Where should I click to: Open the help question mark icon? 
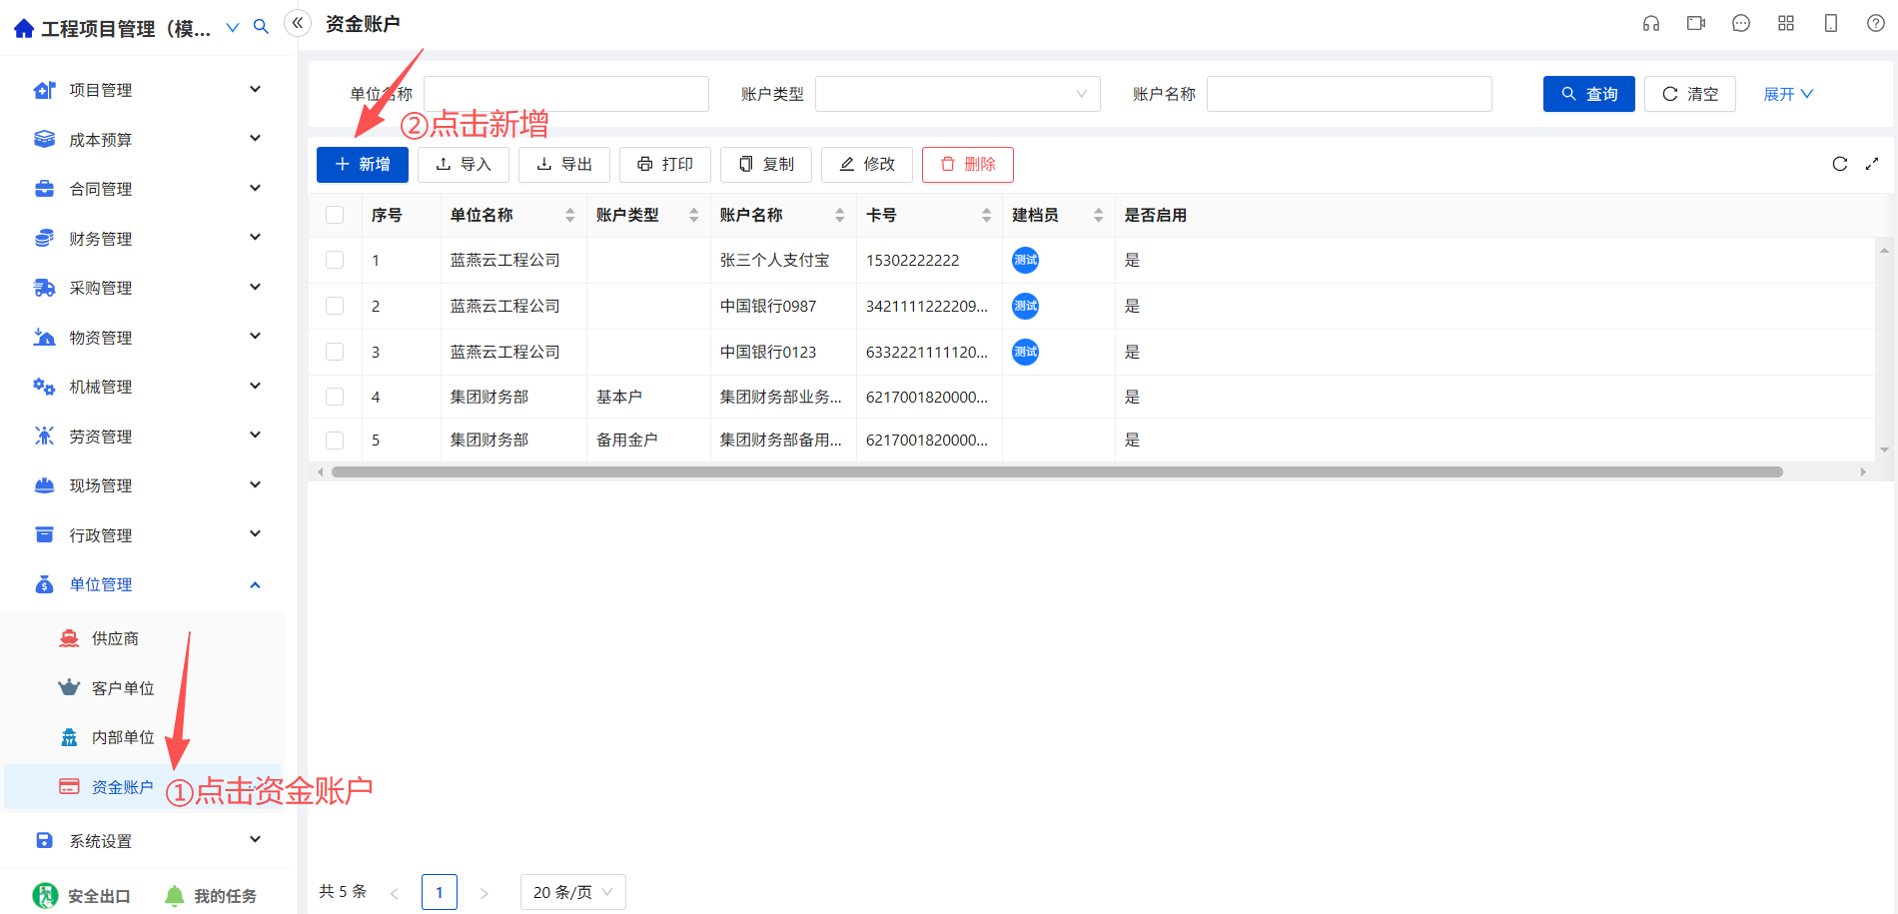(1876, 23)
